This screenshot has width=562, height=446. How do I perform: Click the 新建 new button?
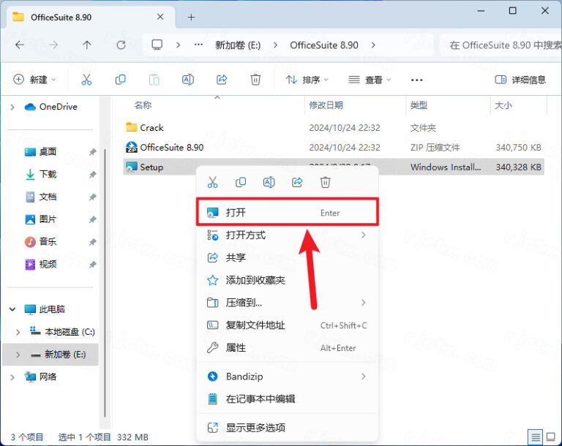34,80
